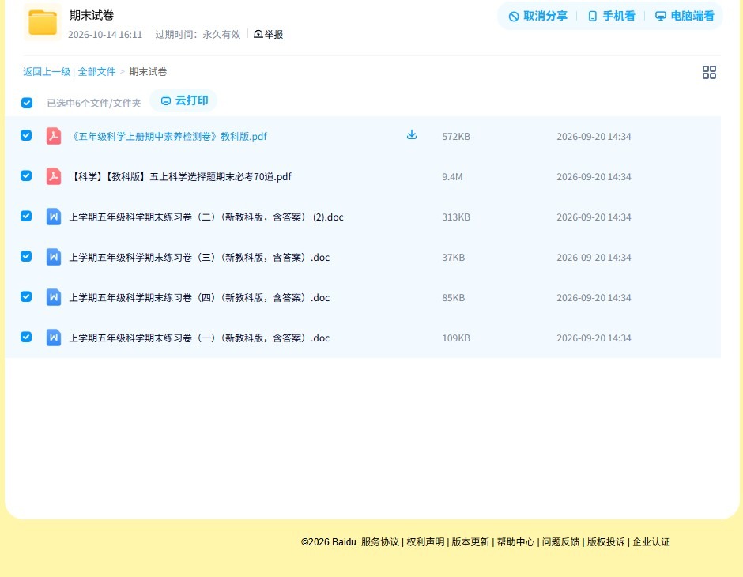Image resolution: width=743 pixels, height=577 pixels.
Task: Uncheck 五上科学选择题期末必考70道.pdf checkbox
Action: click(x=26, y=175)
